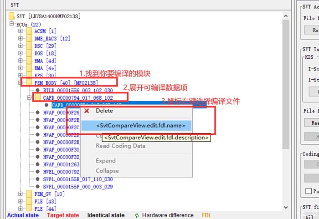
Task: Click the FEM_GW folder icon
Action: [x=29, y=194]
